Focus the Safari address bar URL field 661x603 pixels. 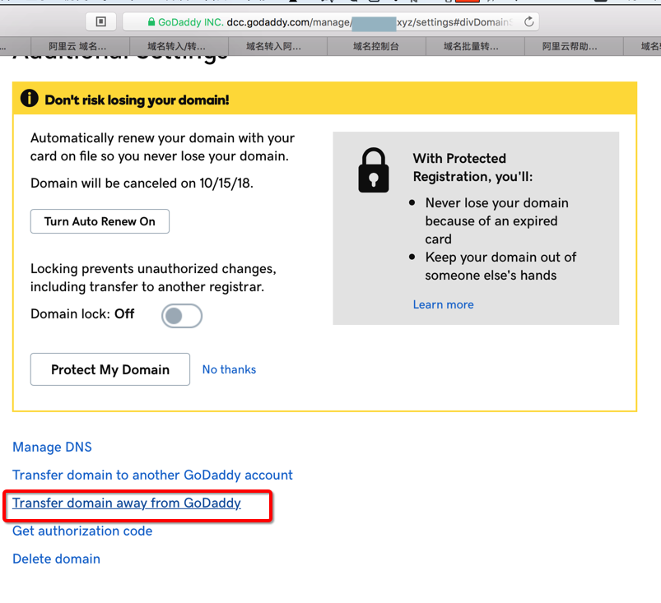click(x=329, y=22)
